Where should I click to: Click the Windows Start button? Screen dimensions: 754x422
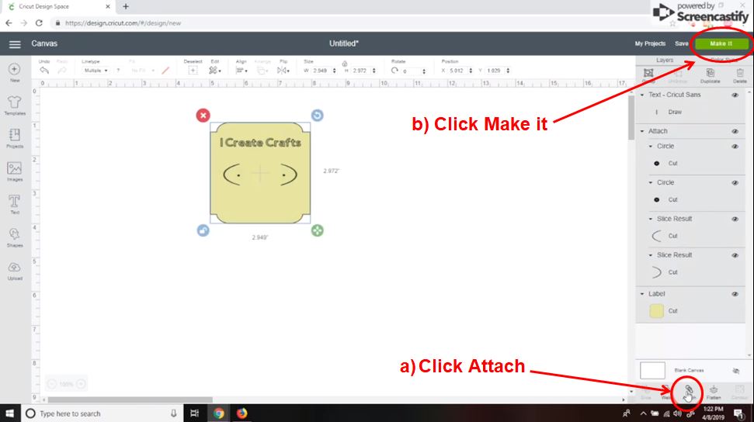(9, 413)
